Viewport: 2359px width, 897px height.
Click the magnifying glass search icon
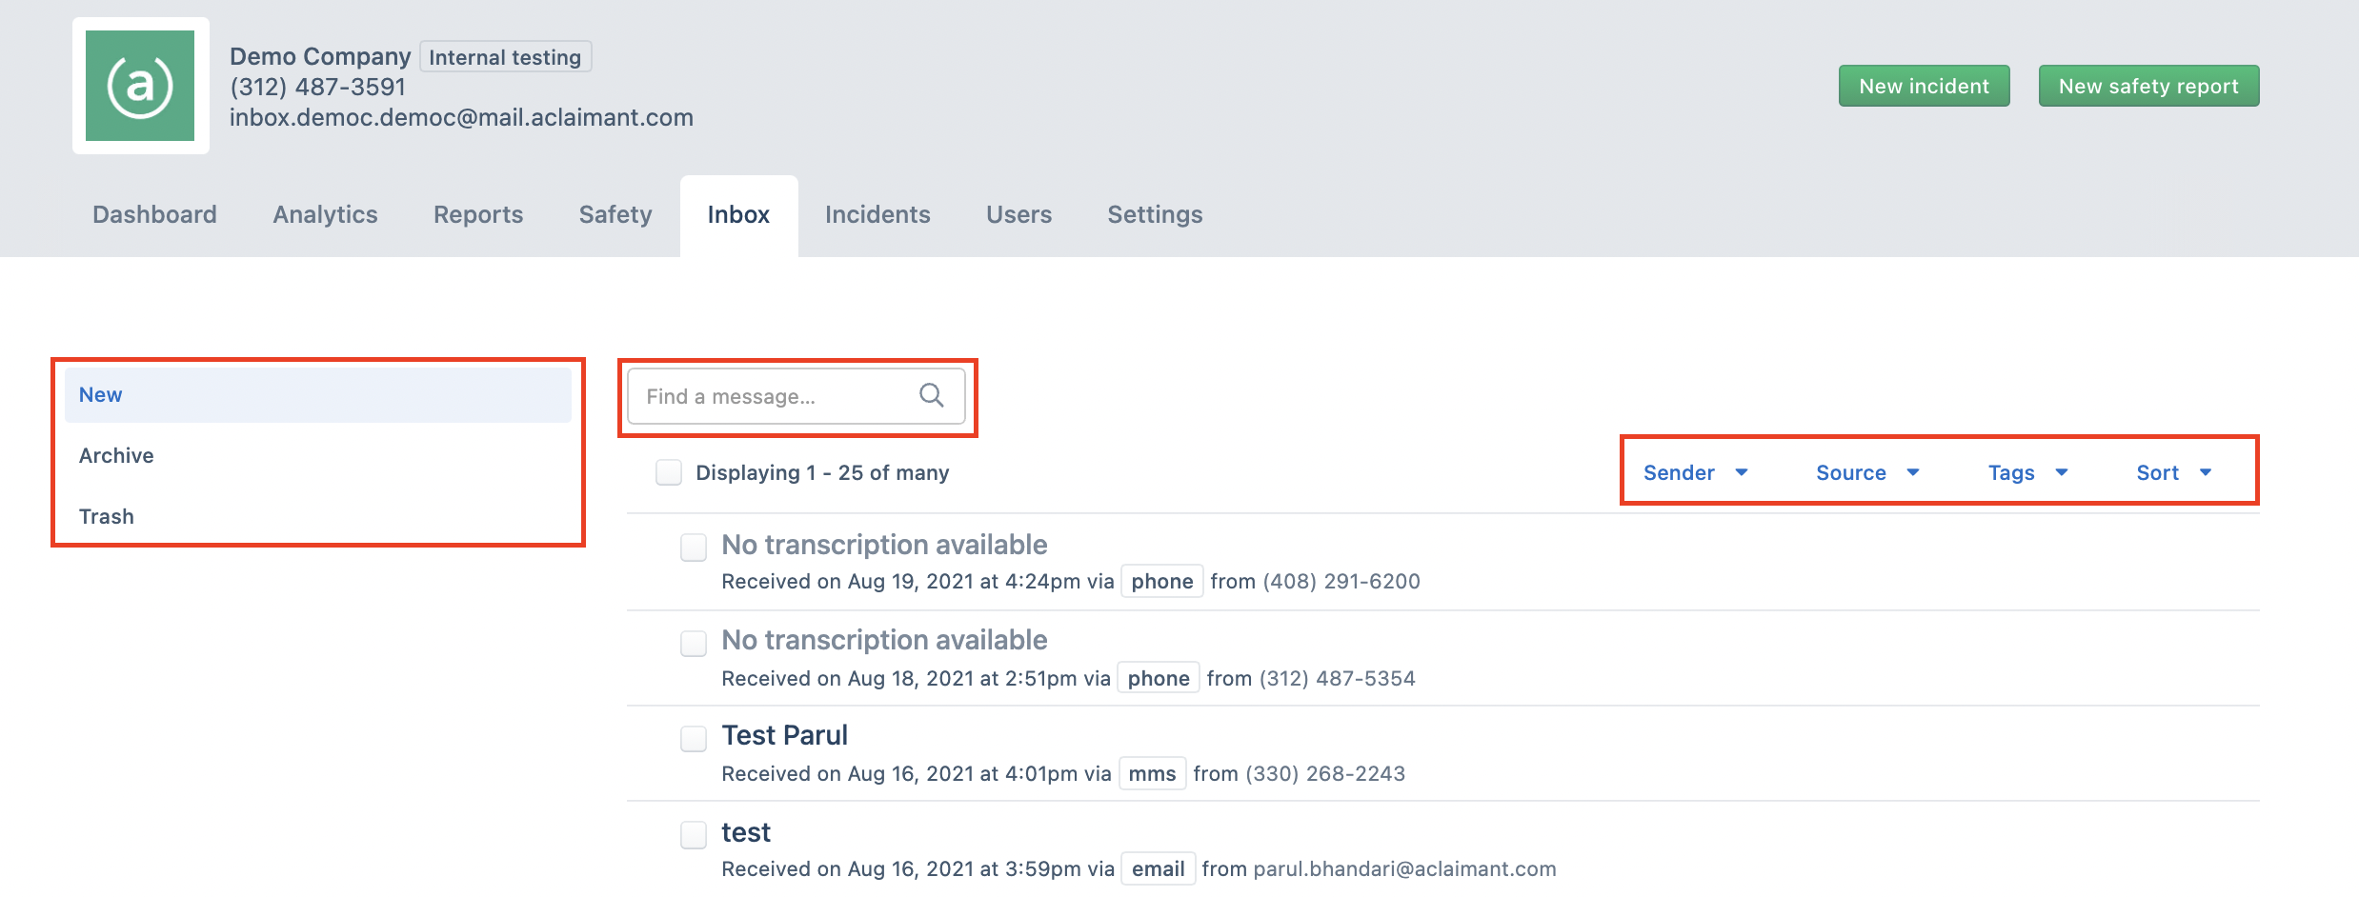point(932,395)
